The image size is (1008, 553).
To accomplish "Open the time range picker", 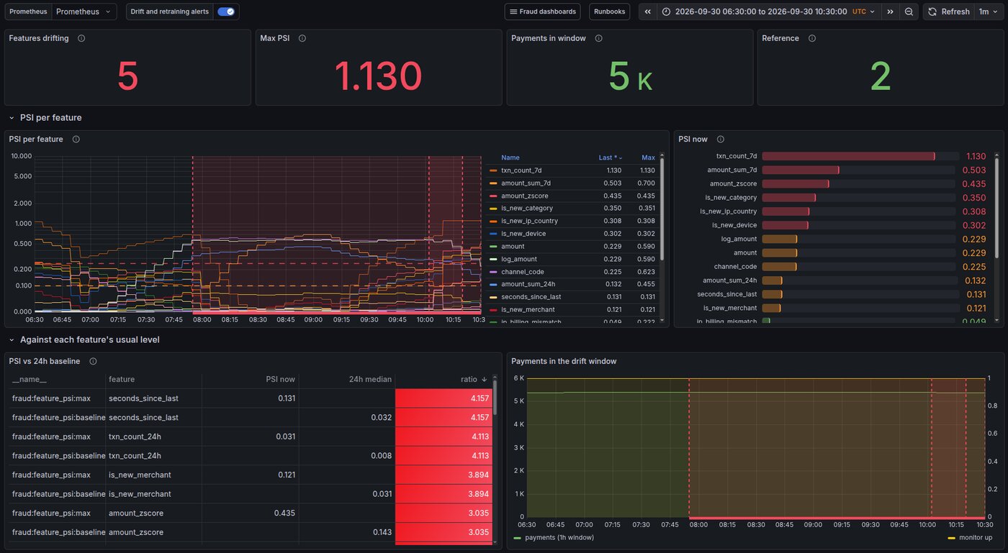I will coord(768,12).
